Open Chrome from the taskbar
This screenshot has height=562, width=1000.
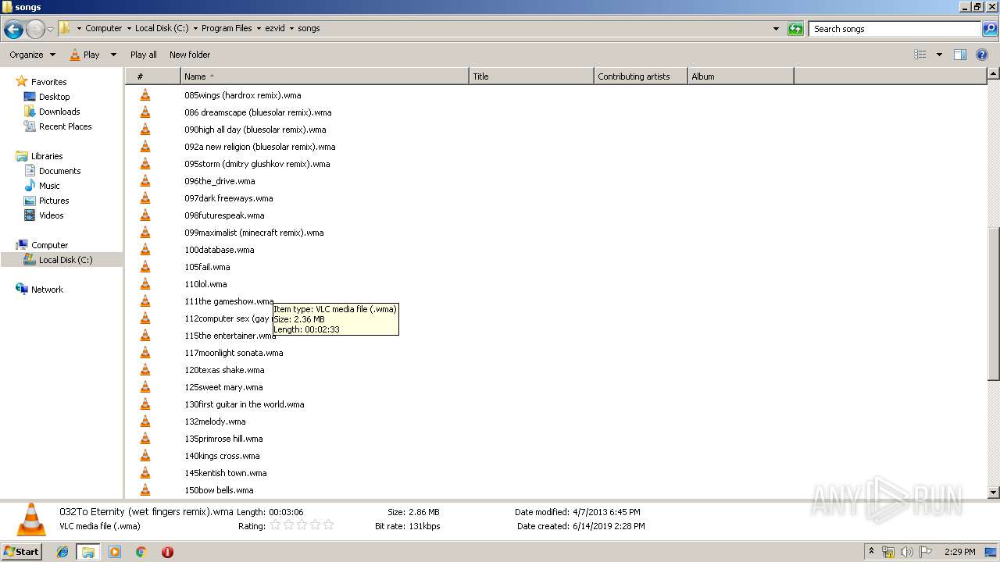coord(141,552)
